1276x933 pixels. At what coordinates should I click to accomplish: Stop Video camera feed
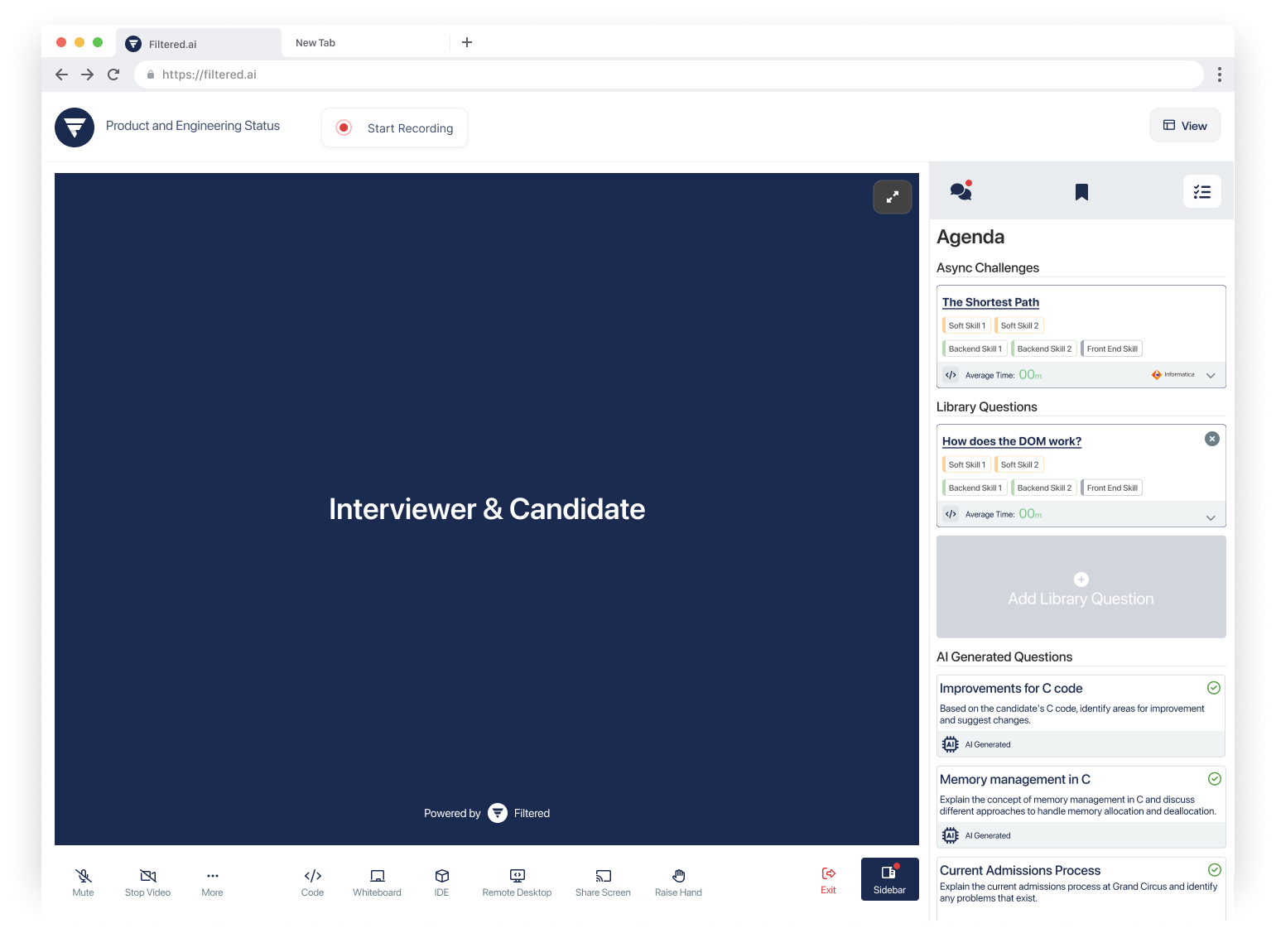pos(147,882)
